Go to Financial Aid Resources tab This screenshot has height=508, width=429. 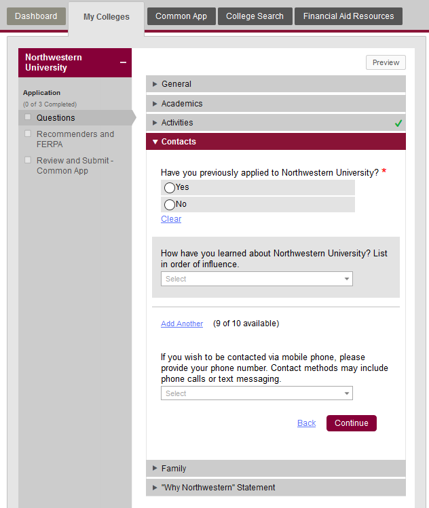coord(348,16)
